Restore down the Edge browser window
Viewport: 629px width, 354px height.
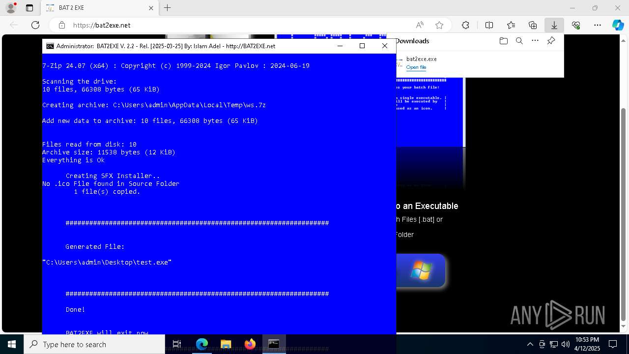(x=595, y=8)
